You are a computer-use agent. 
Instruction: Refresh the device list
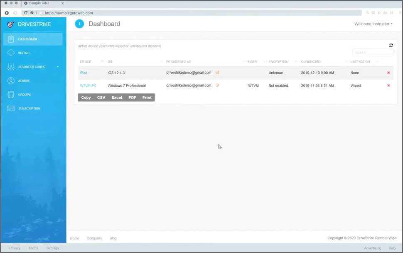(x=391, y=45)
